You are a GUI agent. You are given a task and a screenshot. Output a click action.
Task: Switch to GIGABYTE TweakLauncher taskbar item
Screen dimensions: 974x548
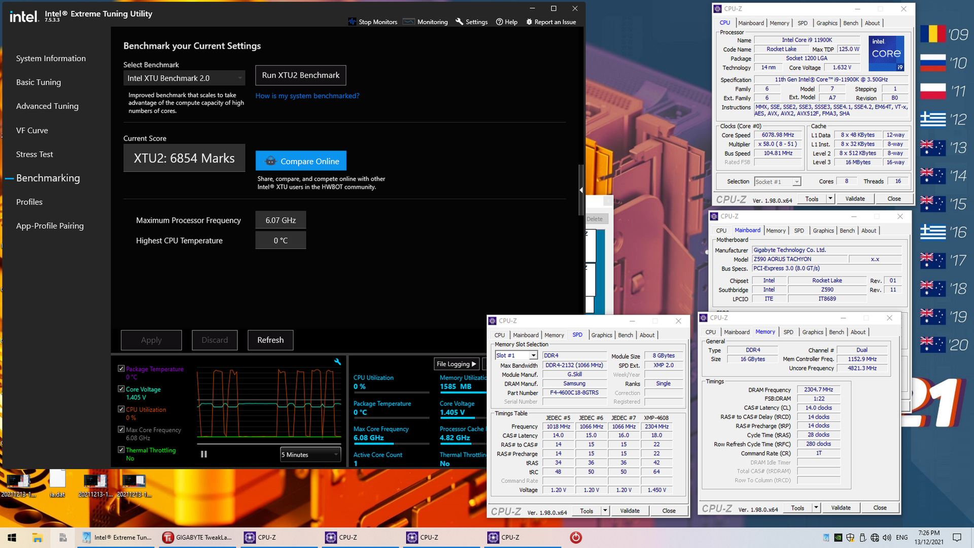pos(197,537)
